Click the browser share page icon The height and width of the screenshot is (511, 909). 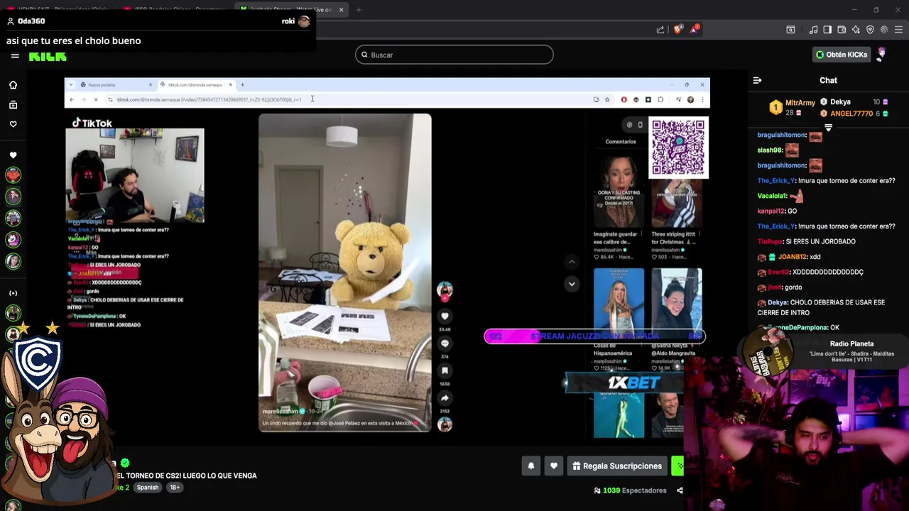tap(660, 29)
